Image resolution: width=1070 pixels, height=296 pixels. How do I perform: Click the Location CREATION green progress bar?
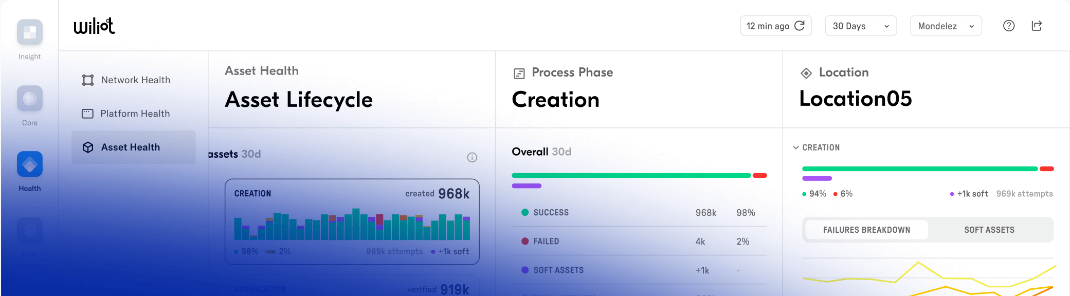tap(920, 169)
